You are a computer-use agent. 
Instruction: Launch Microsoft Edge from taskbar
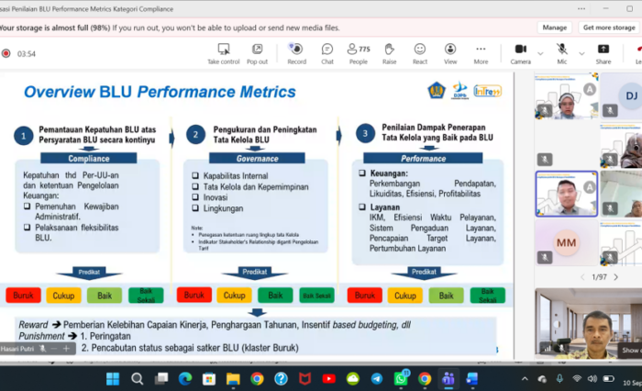click(x=185, y=379)
